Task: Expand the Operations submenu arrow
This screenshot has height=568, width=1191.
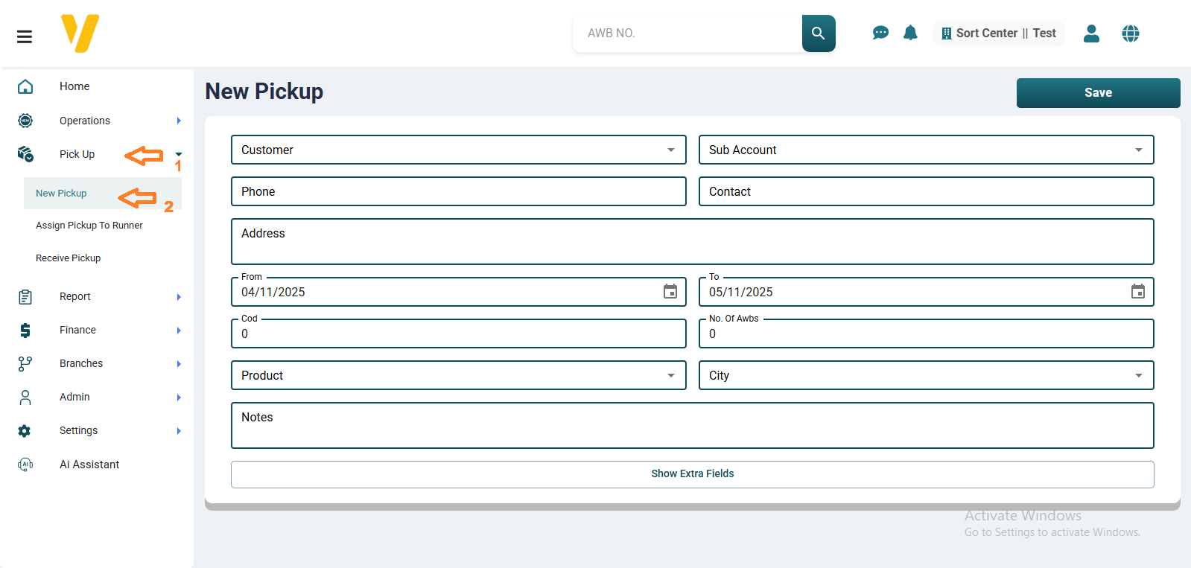Action: 179,121
